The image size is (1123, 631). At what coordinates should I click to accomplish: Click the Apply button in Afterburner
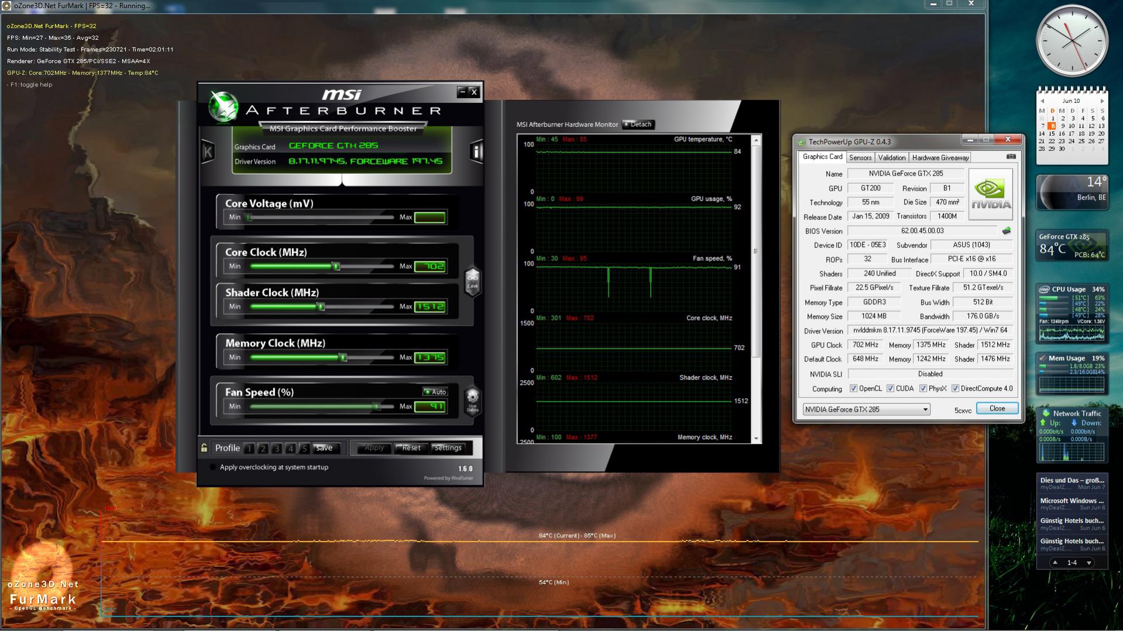coord(374,448)
